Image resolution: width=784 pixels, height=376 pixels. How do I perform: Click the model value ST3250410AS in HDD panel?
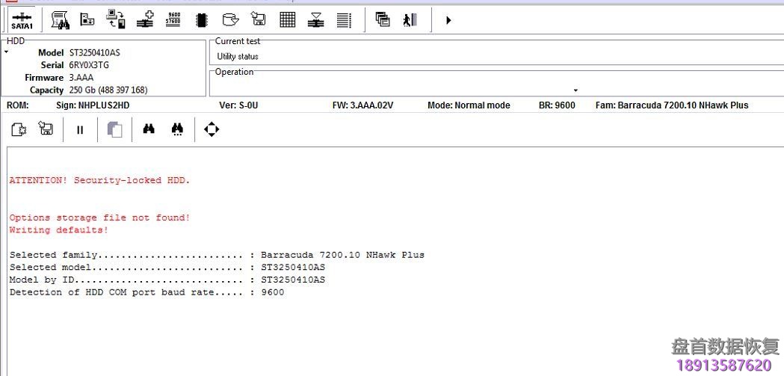tap(94, 52)
